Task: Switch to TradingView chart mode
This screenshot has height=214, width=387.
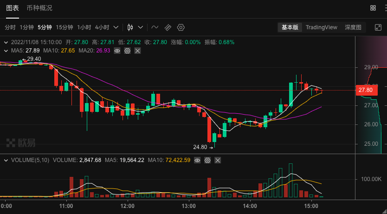Action: tap(322, 27)
